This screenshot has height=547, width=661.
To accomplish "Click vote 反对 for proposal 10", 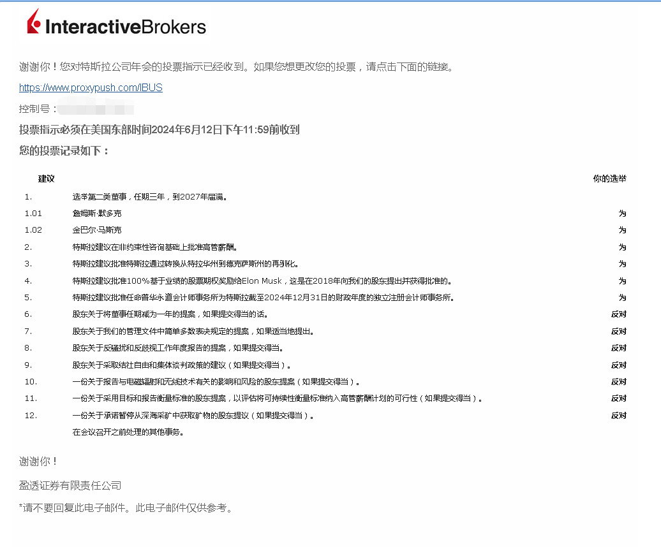I will coord(619,382).
